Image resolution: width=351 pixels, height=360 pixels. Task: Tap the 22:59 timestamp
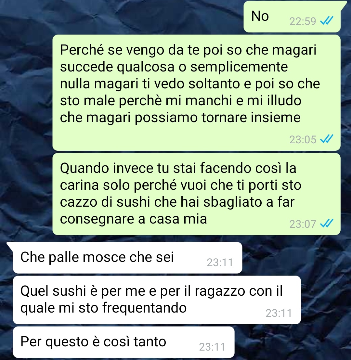303,21
